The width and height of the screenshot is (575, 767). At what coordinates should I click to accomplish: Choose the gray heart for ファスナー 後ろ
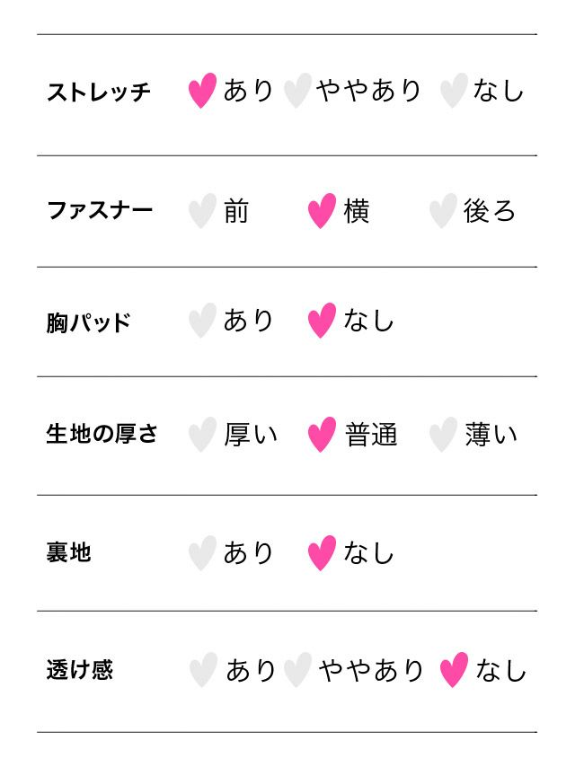tap(442, 211)
